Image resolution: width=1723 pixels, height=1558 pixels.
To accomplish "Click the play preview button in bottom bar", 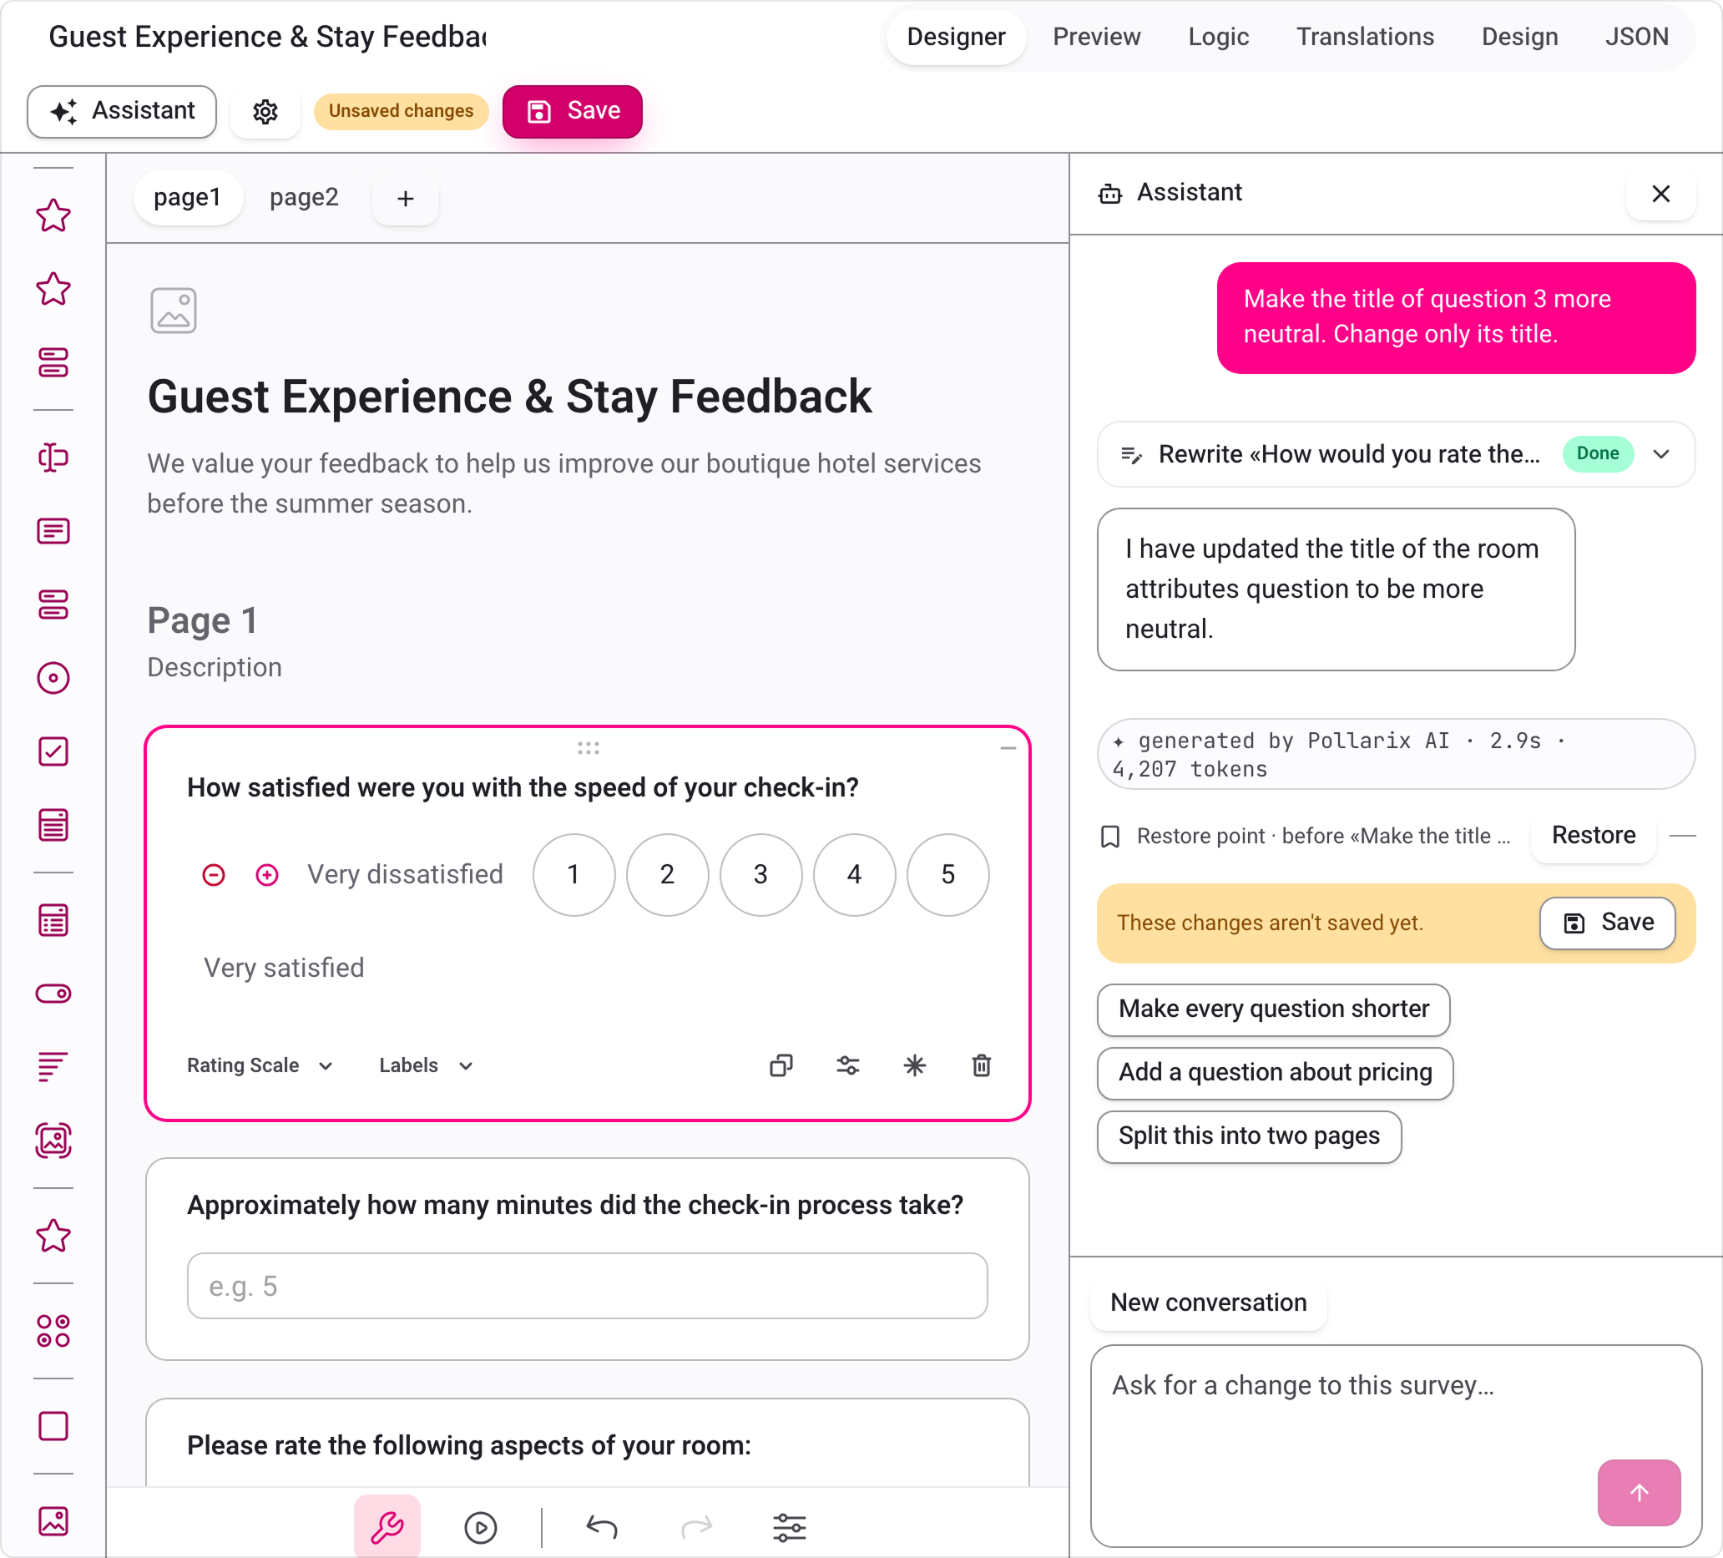I will point(480,1526).
